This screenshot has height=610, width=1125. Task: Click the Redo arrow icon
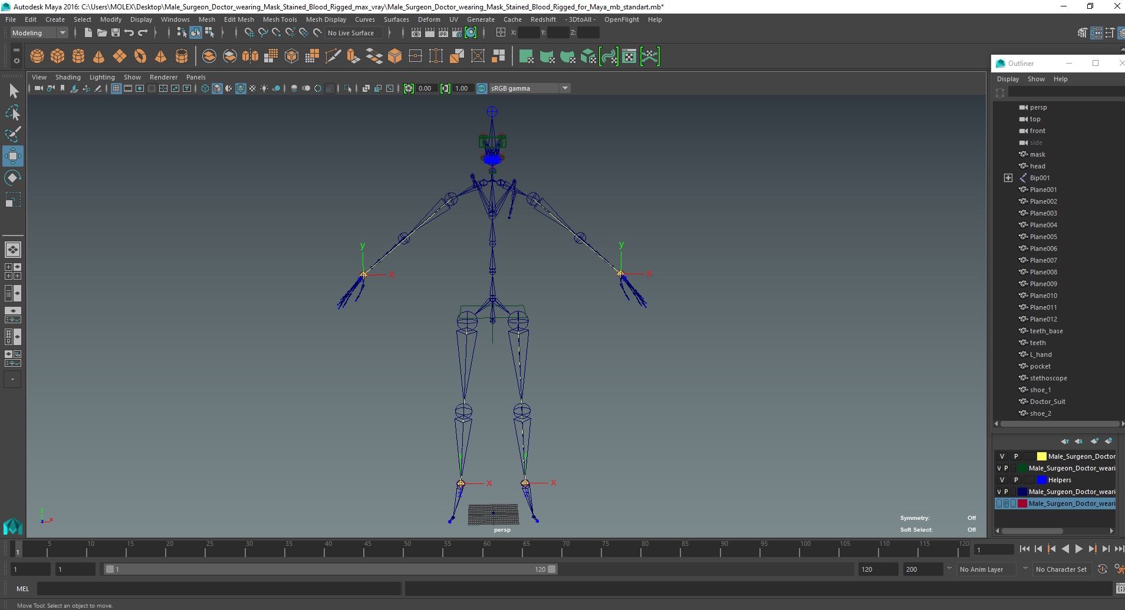(143, 33)
